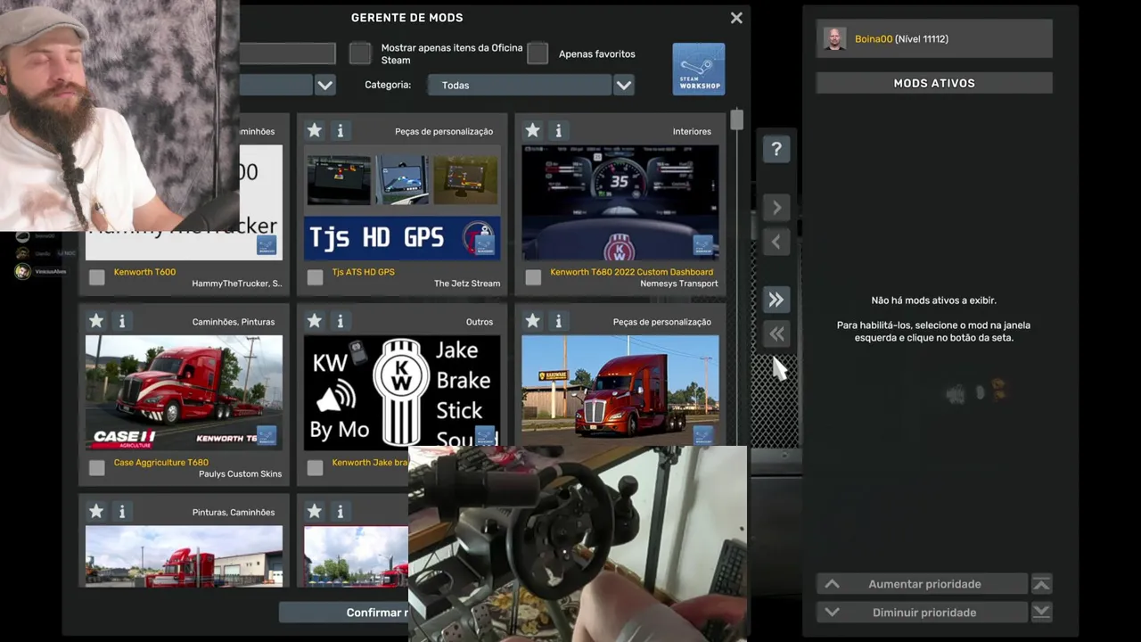Tick Kenworth T680 2022 Custom Dashboard checkbox

(x=533, y=277)
